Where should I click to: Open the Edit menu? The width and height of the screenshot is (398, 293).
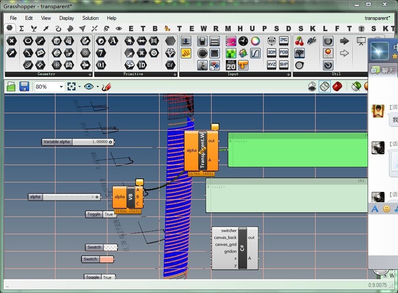tap(29, 18)
